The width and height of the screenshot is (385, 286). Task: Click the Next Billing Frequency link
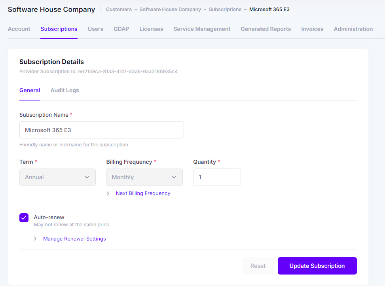pos(143,193)
